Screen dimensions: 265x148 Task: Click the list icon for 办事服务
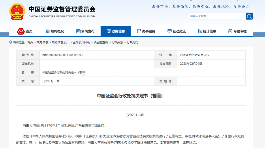tap(139, 31)
